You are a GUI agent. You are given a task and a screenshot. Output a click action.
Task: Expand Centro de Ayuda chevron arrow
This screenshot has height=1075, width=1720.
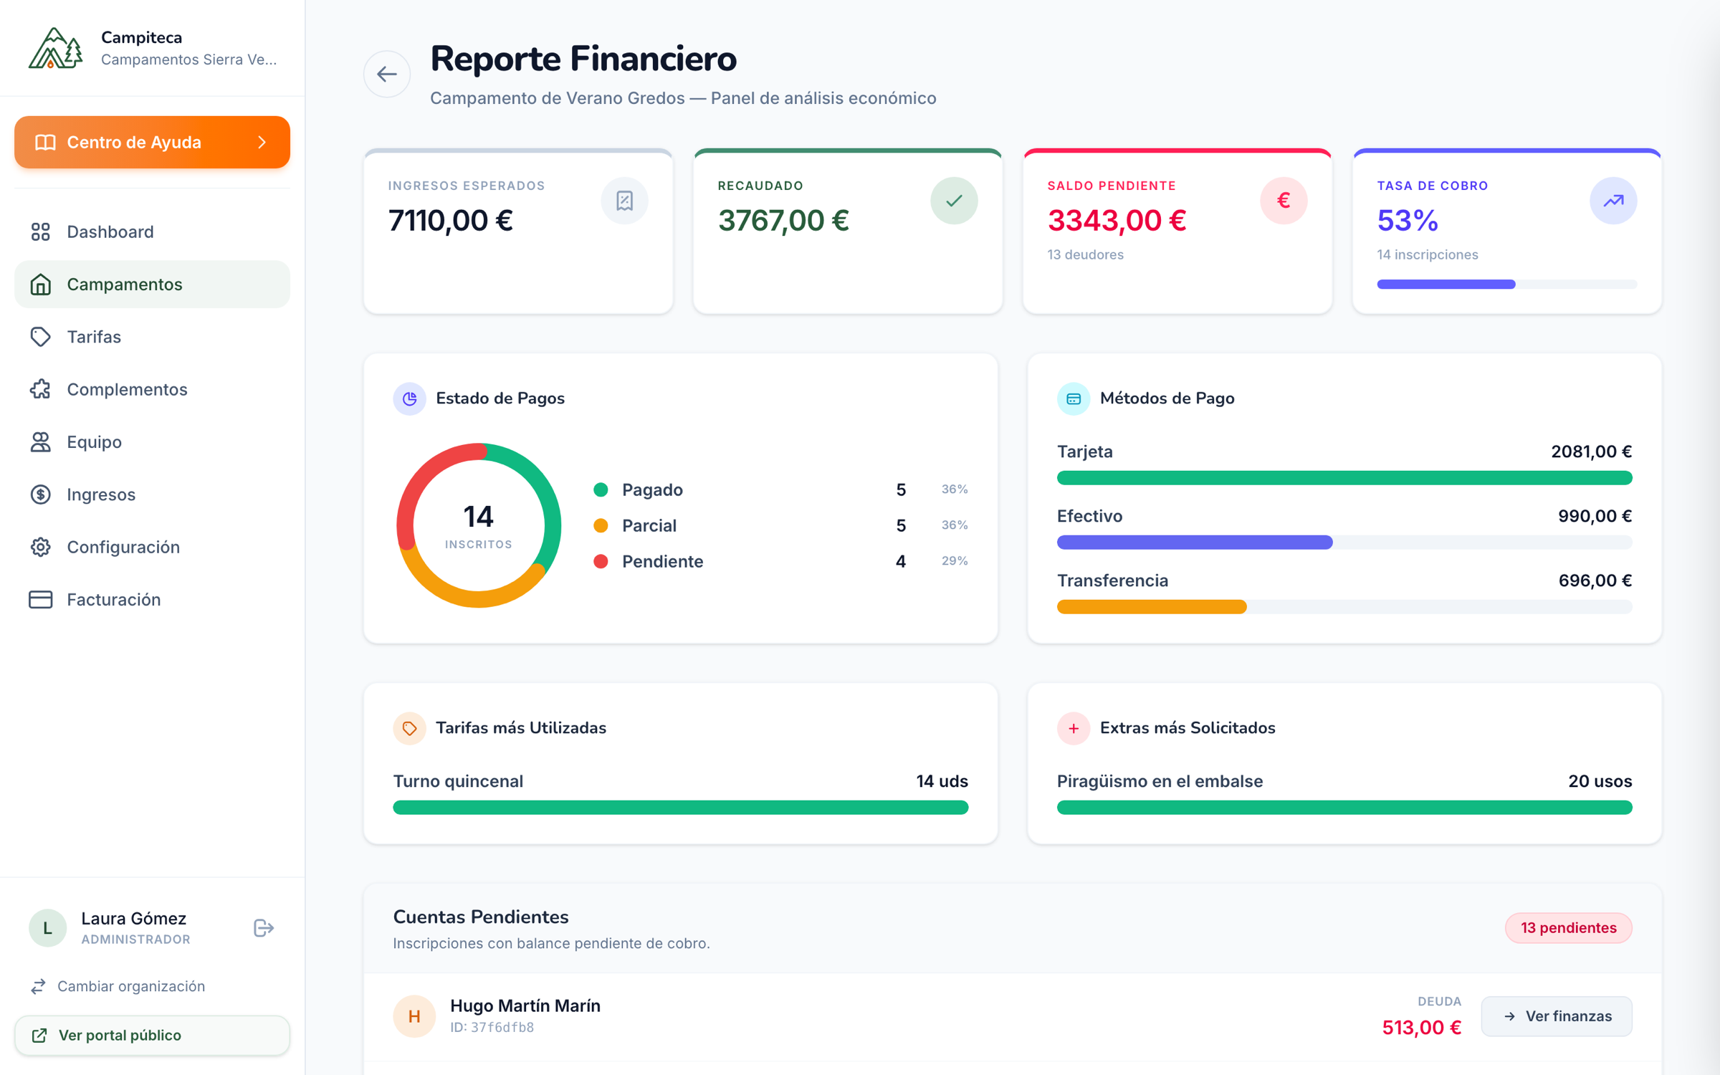click(x=262, y=143)
